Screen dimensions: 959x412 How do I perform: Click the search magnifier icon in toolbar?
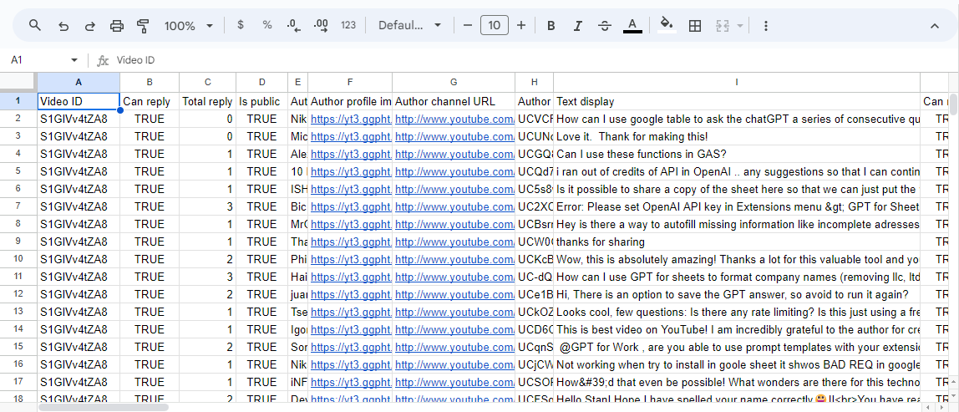(x=35, y=26)
